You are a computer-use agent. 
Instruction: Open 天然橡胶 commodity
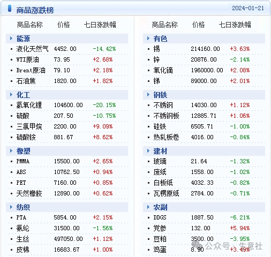(29, 193)
